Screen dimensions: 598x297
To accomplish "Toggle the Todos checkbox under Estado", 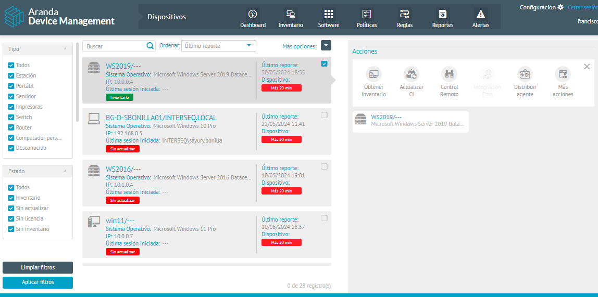I will (x=11, y=188).
